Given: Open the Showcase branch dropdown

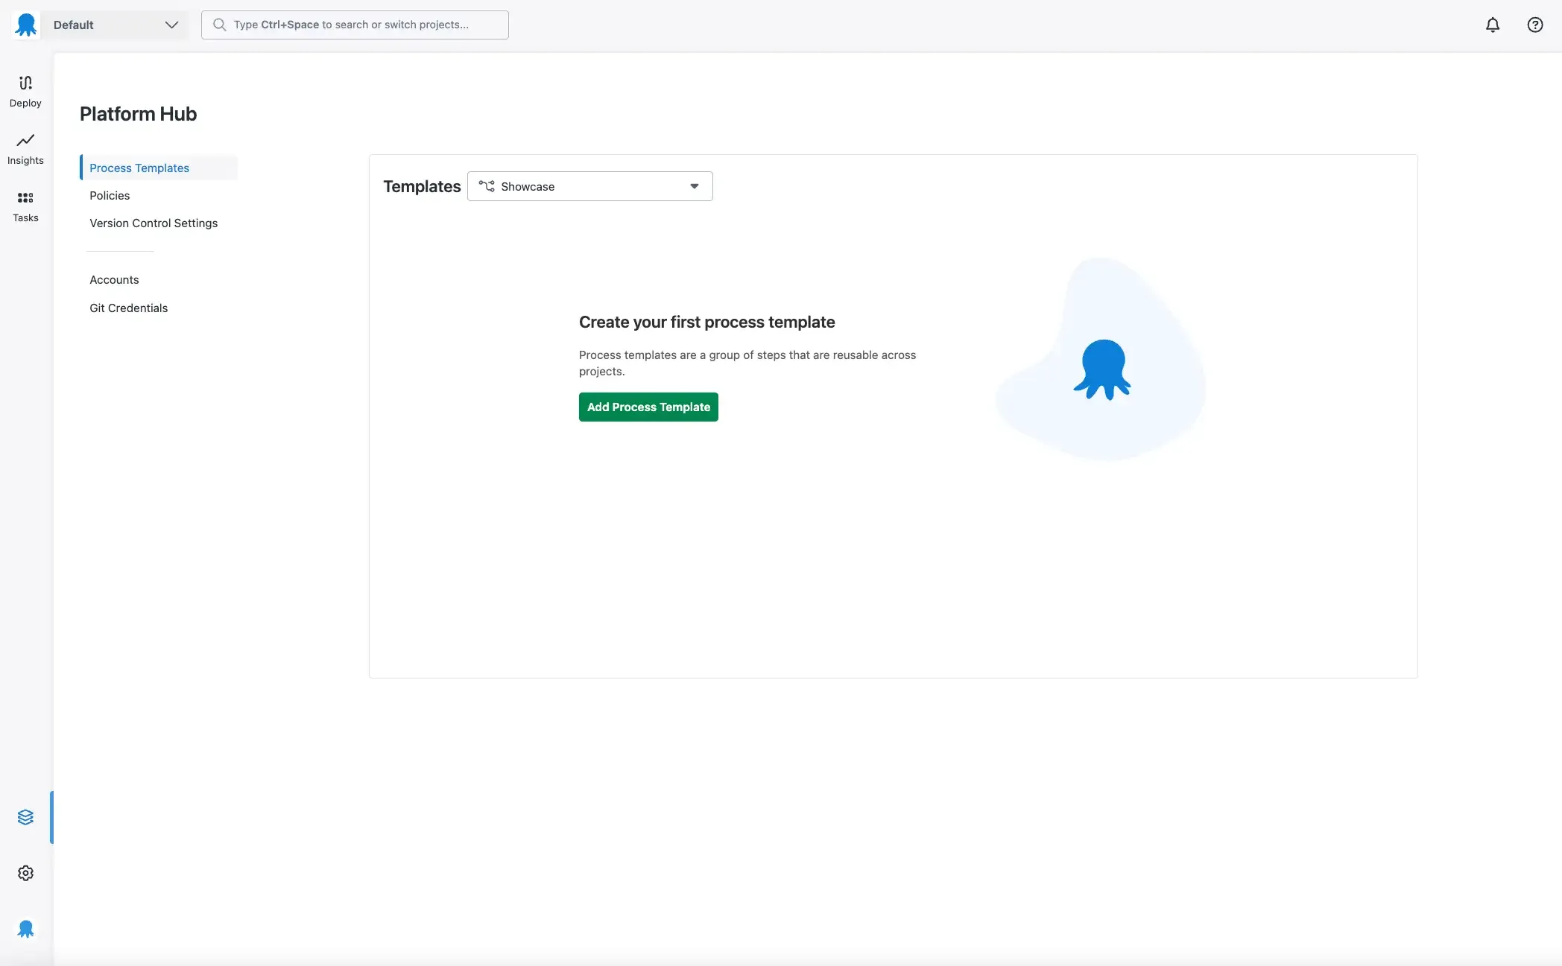Looking at the screenshot, I should [590, 186].
